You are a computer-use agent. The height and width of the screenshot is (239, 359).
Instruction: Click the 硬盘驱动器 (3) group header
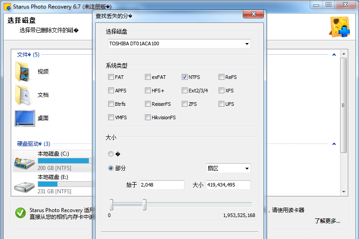click(x=34, y=144)
